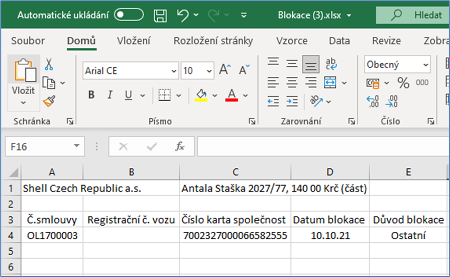Select cell C4 with card number

tap(235, 235)
